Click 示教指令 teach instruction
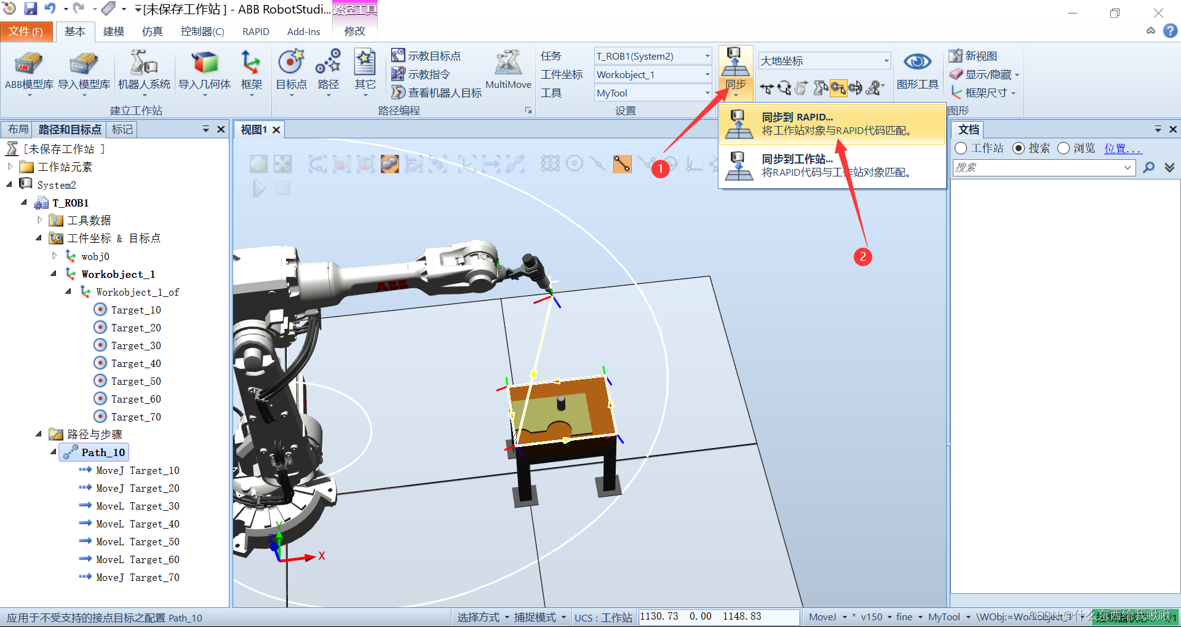The width and height of the screenshot is (1181, 627). pyautogui.click(x=421, y=74)
